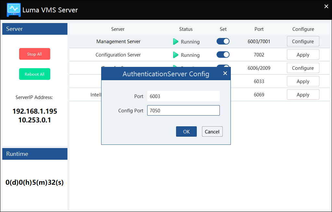Click the AuthenticationServer Config dialog title
This screenshot has height=212, width=332.
166,74
